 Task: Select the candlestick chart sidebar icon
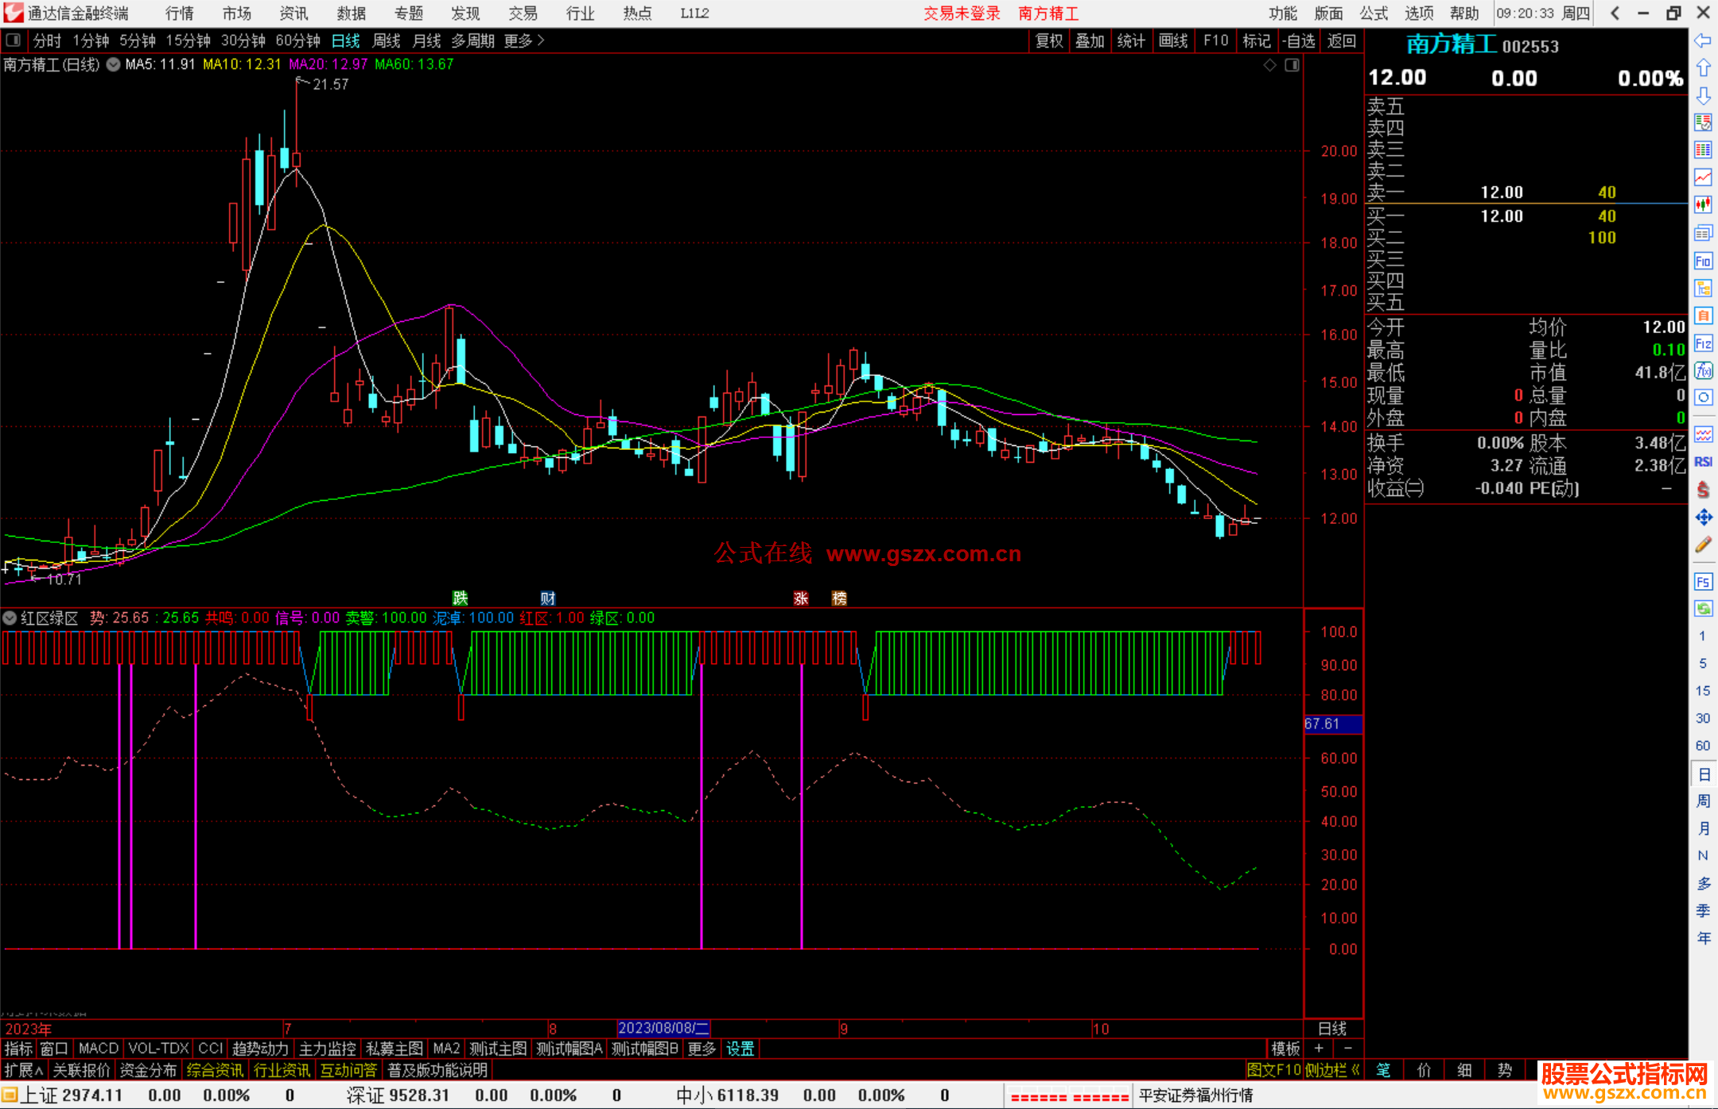pyautogui.click(x=1703, y=205)
